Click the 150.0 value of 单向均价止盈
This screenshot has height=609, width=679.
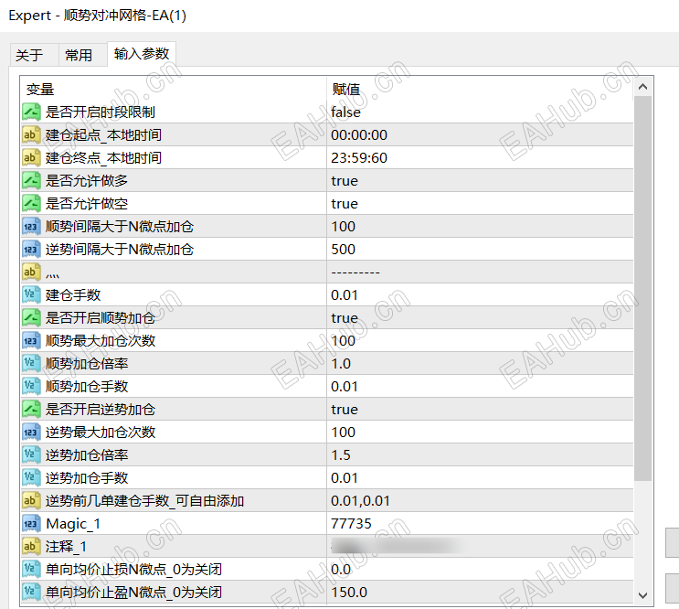point(349,593)
